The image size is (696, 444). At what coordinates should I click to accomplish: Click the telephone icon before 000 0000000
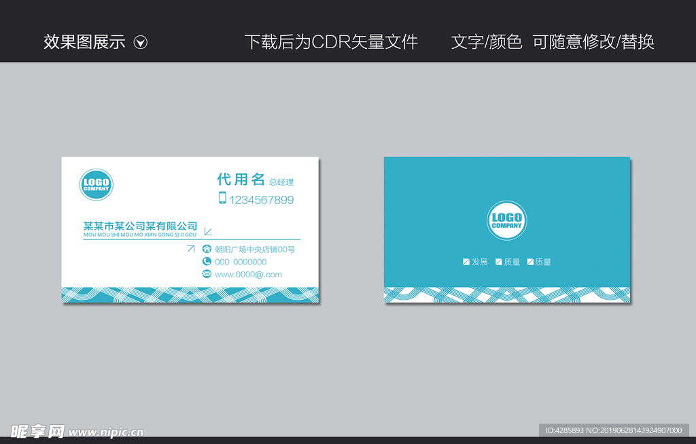click(208, 262)
